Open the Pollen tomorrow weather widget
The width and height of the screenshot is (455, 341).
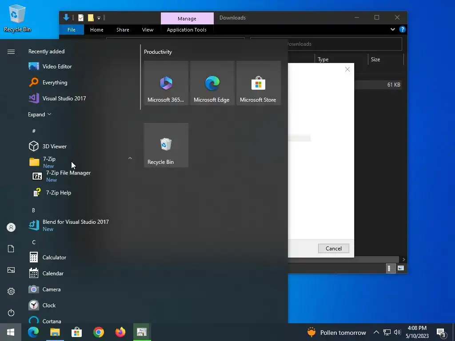[x=337, y=332]
